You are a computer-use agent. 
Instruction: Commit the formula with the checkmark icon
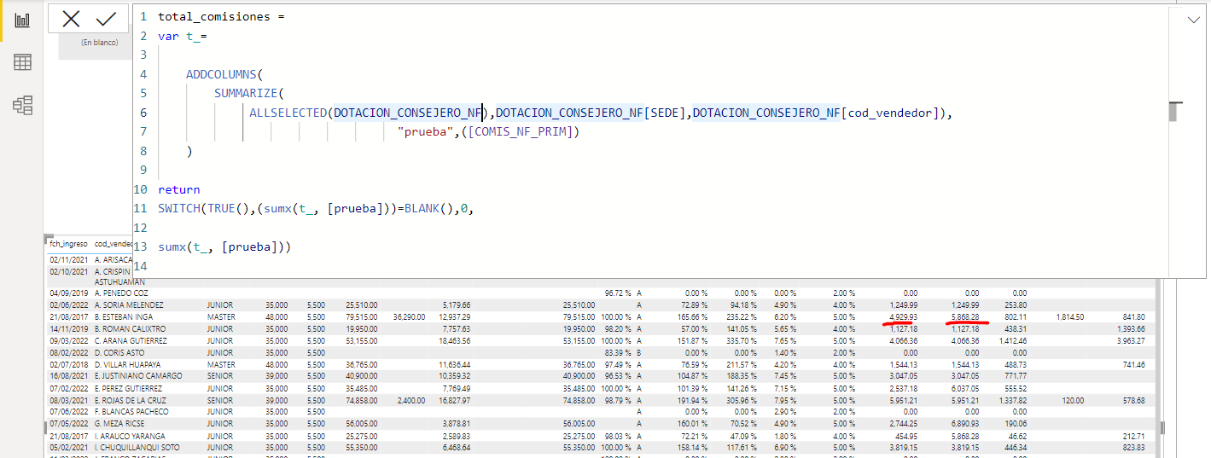point(107,19)
